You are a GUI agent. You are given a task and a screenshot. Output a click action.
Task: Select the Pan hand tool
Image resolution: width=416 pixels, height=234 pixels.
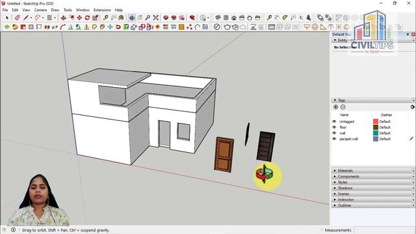click(140, 18)
